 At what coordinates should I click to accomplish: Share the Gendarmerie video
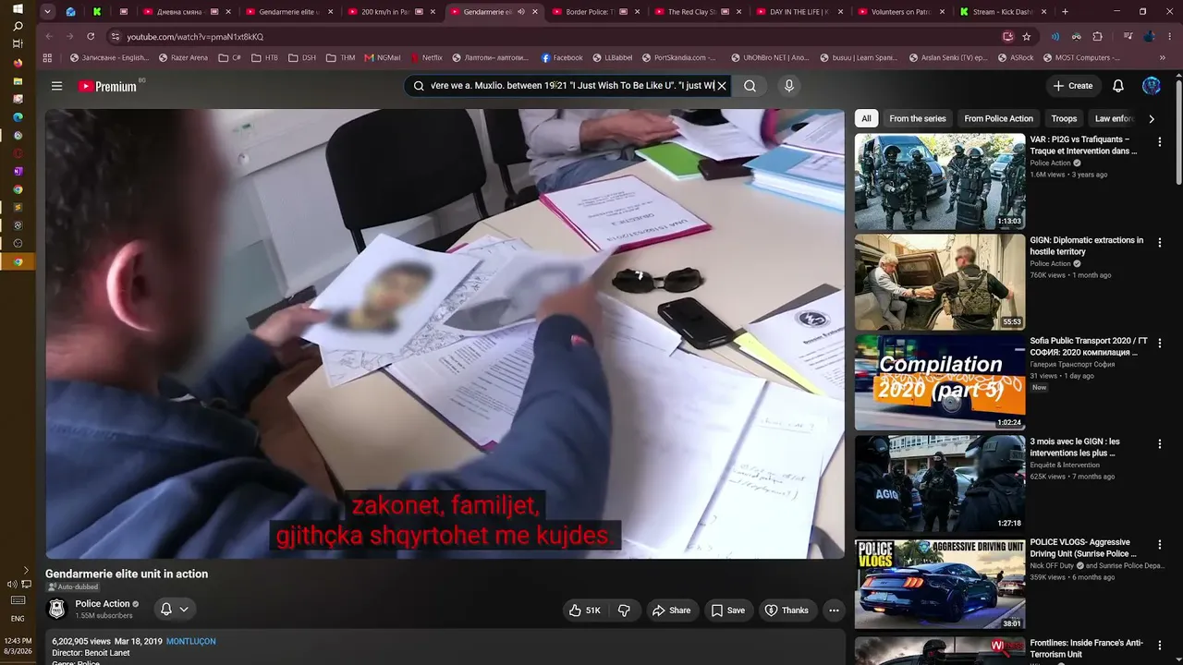(x=671, y=611)
